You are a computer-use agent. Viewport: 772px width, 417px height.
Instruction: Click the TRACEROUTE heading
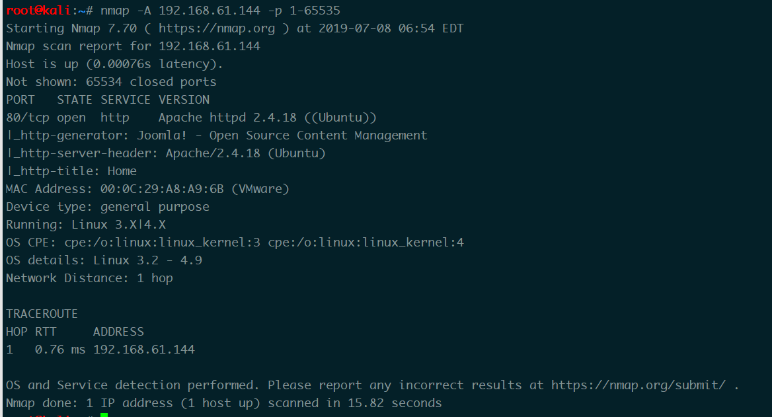[x=42, y=314]
